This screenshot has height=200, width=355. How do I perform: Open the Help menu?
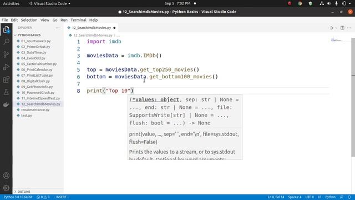tap(93, 20)
